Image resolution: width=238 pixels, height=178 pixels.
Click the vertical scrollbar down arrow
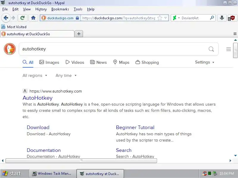pyautogui.click(x=235, y=155)
